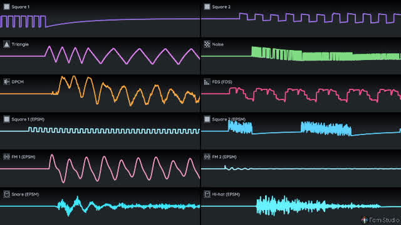
Task: Click the "FM 1 (EPSM)" label
Action: coord(23,157)
